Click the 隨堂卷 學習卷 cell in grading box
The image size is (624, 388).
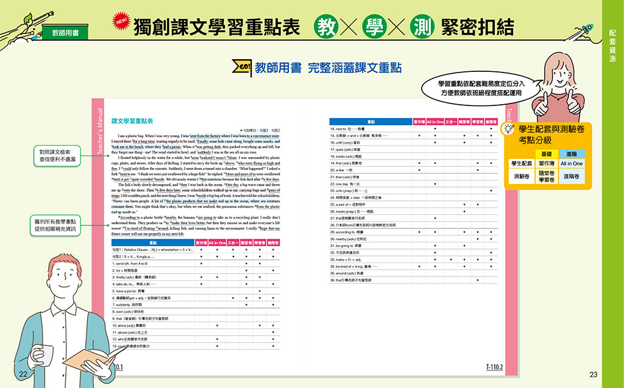pos(547,176)
